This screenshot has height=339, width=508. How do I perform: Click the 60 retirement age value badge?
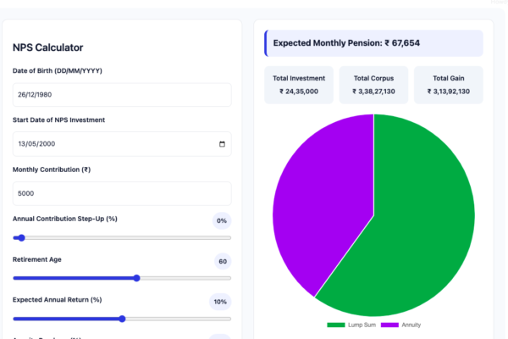coord(223,262)
